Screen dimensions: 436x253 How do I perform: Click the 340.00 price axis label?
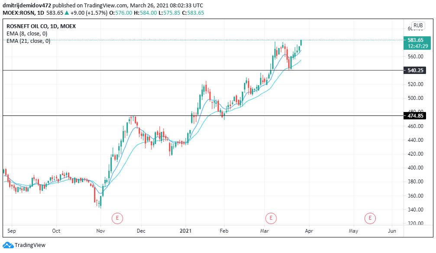pyautogui.click(x=415, y=210)
